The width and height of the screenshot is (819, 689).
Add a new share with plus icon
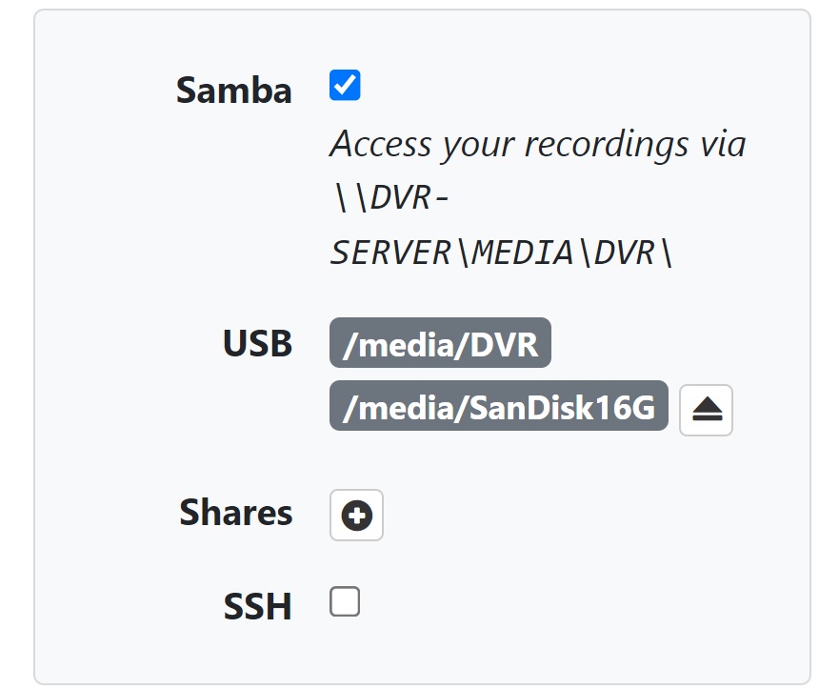point(356,516)
